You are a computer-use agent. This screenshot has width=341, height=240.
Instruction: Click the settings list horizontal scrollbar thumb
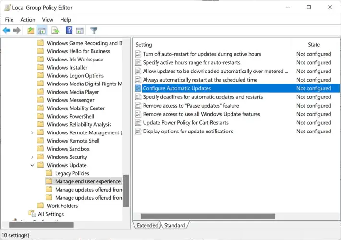[x=207, y=216]
